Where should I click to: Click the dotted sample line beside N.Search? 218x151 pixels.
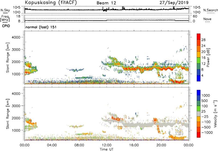[x=211, y=13]
